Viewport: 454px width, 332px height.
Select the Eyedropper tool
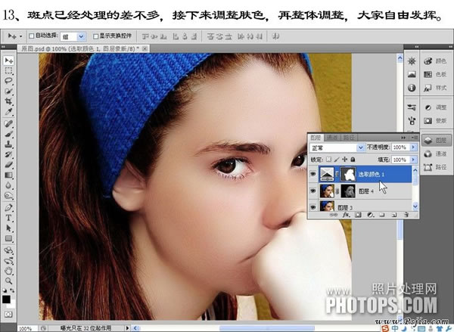[8, 111]
